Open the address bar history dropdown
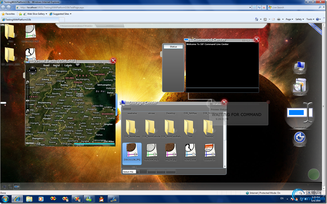 pos(250,7)
